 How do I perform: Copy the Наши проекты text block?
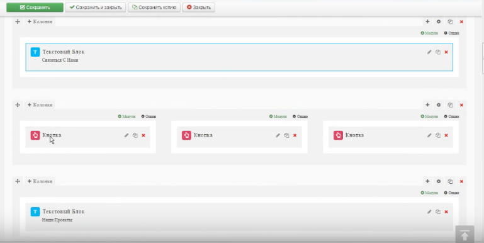click(437, 212)
